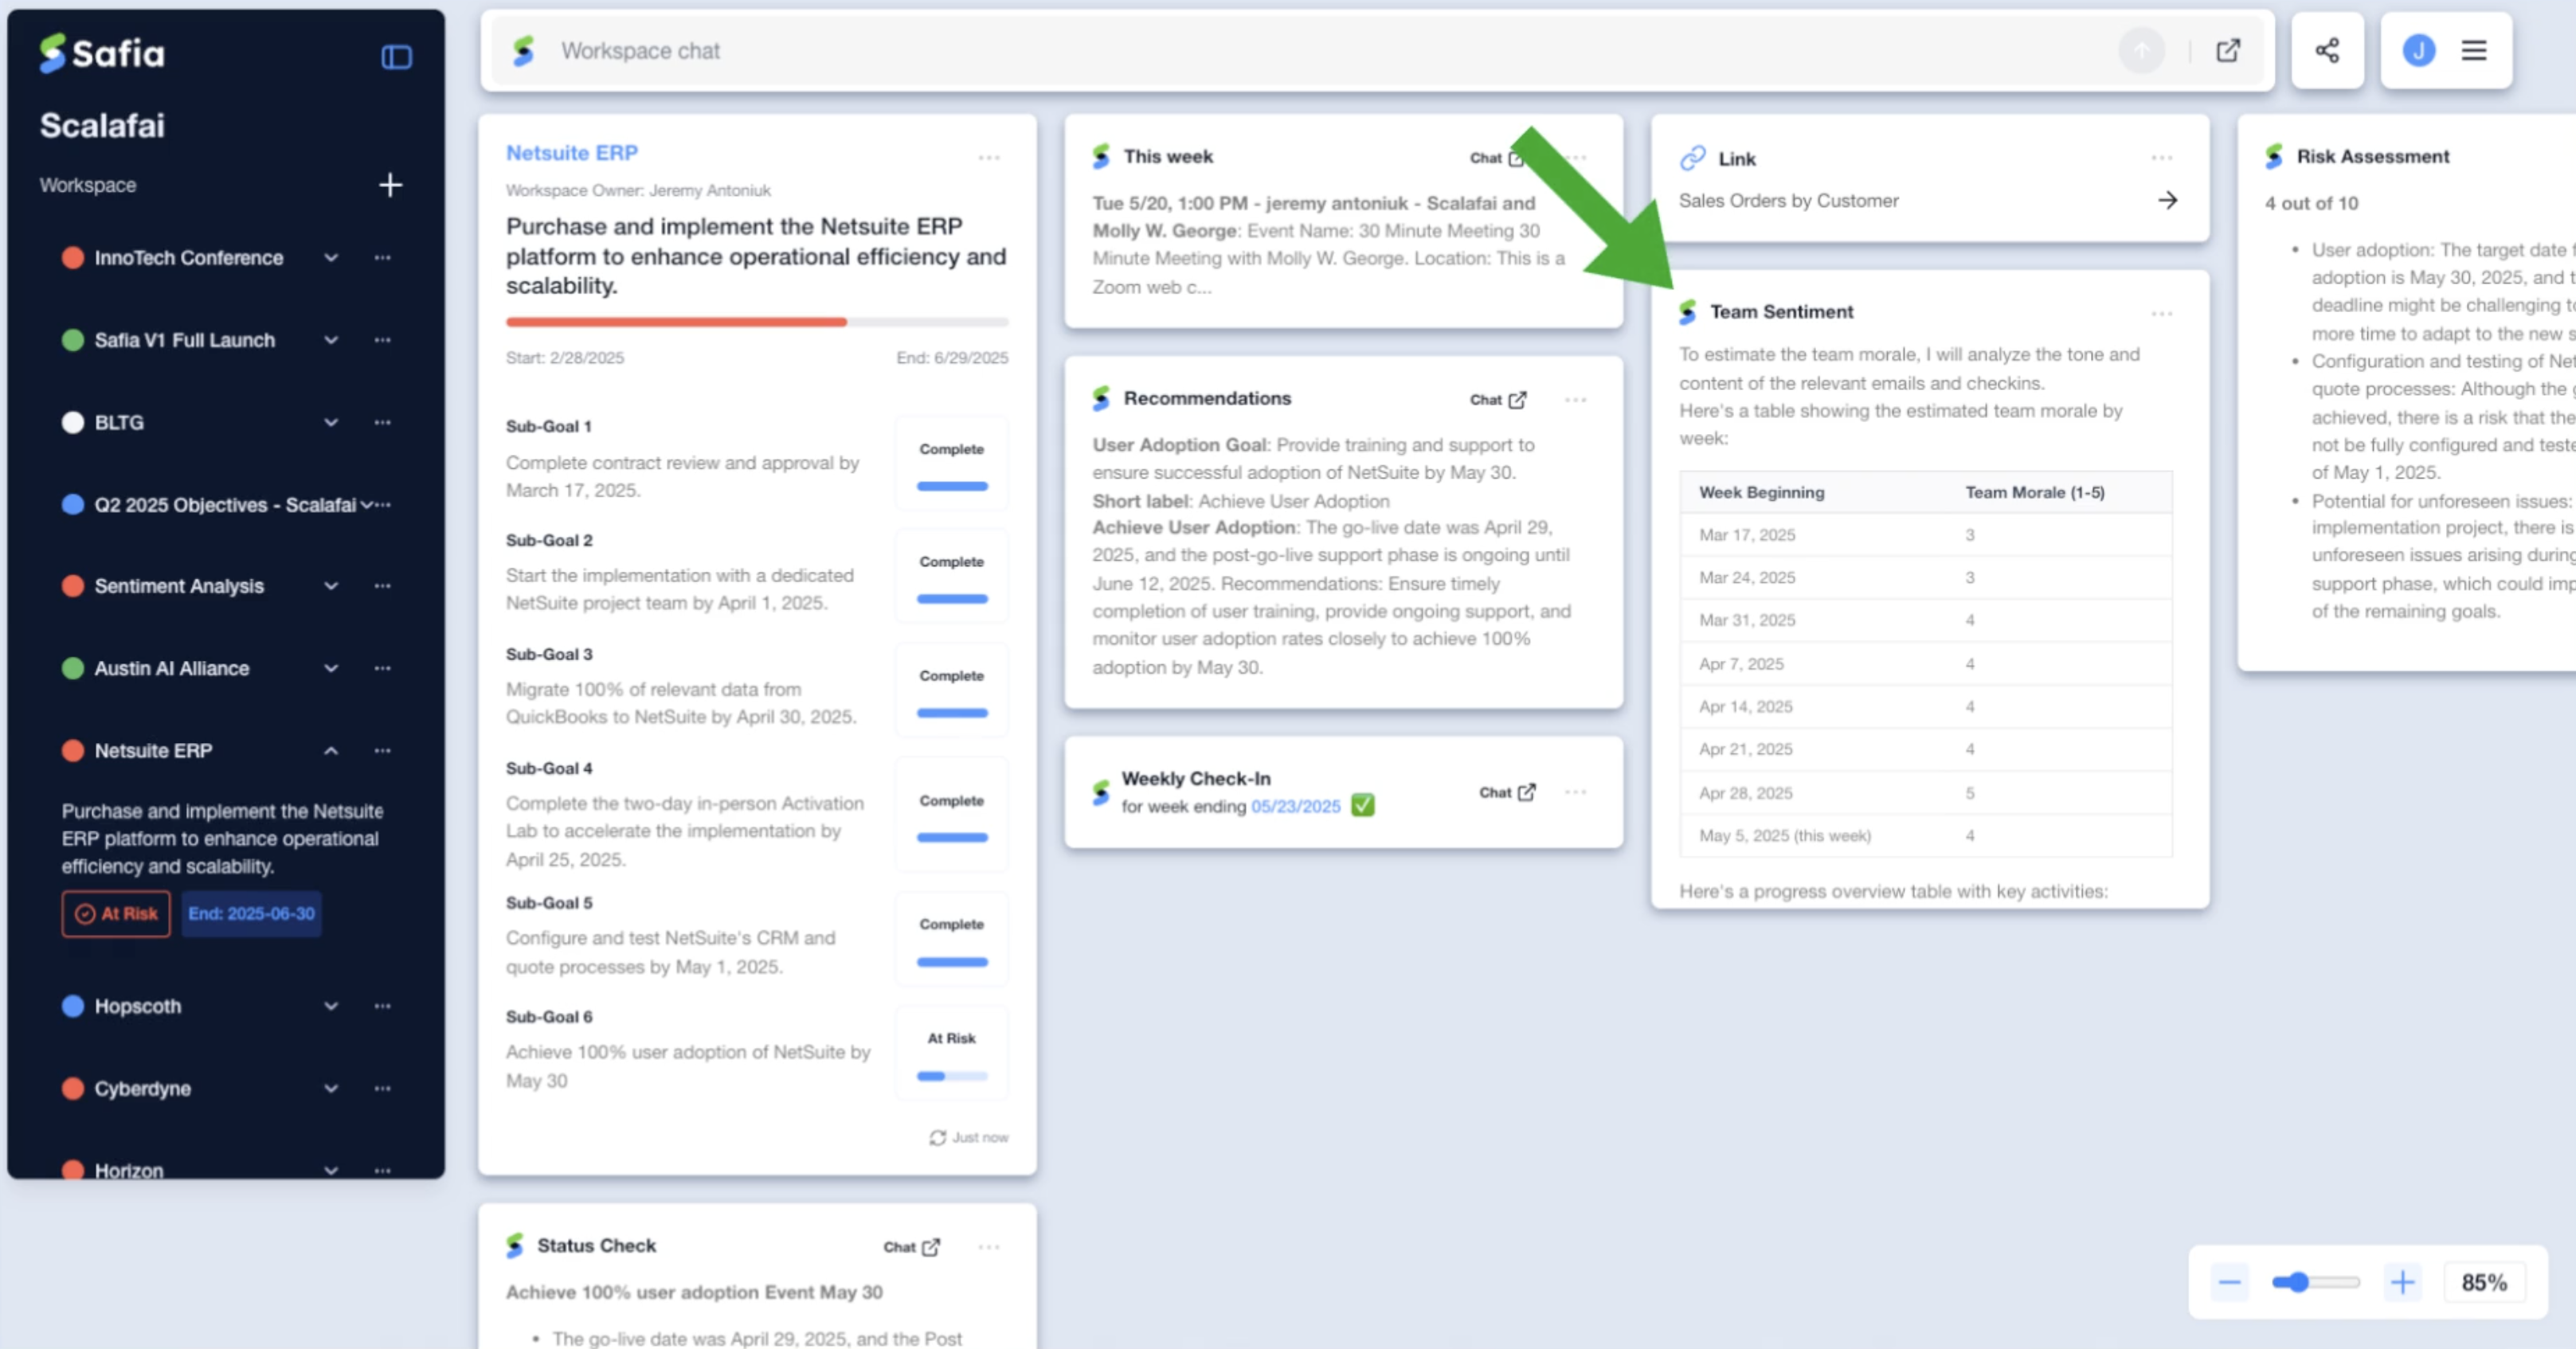Select Hopscoth in the workspace list
Viewport: 2576px width, 1349px height.
[x=138, y=1006]
